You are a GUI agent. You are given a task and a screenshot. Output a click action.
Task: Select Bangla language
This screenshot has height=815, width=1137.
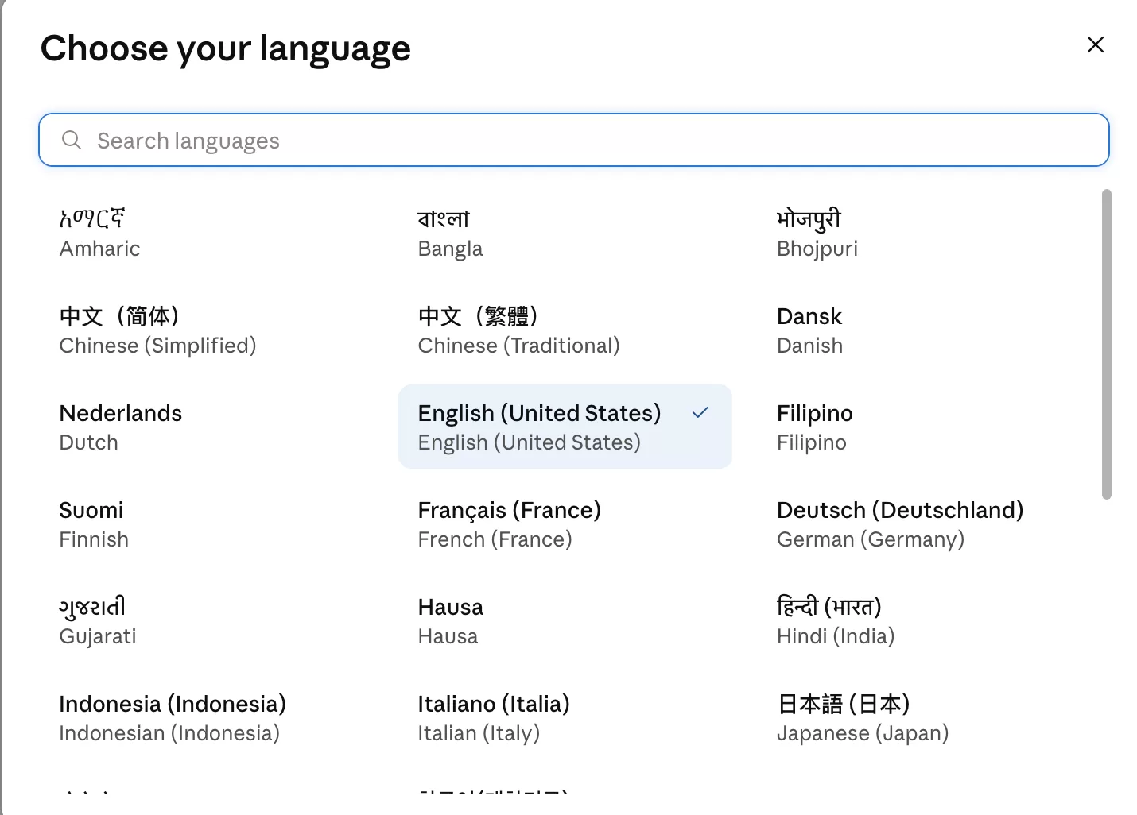pos(565,233)
